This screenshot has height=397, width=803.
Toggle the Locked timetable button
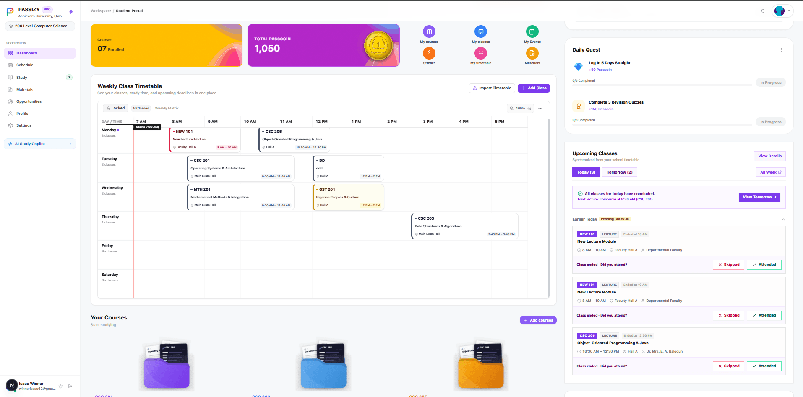[x=115, y=108]
